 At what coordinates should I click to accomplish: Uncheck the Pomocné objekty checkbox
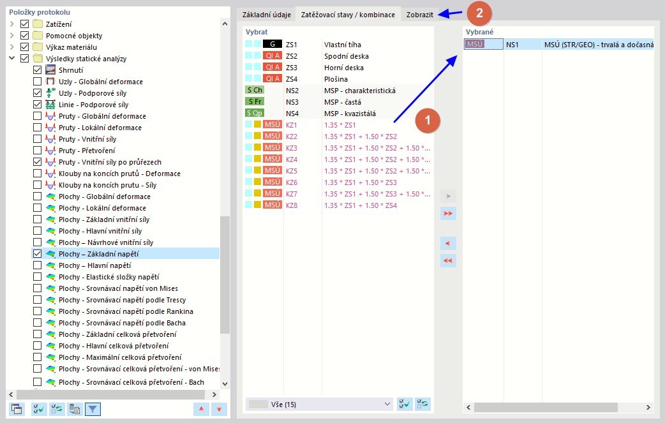pyautogui.click(x=25, y=35)
